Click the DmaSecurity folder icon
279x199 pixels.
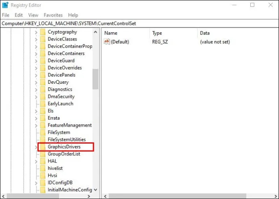click(43, 97)
